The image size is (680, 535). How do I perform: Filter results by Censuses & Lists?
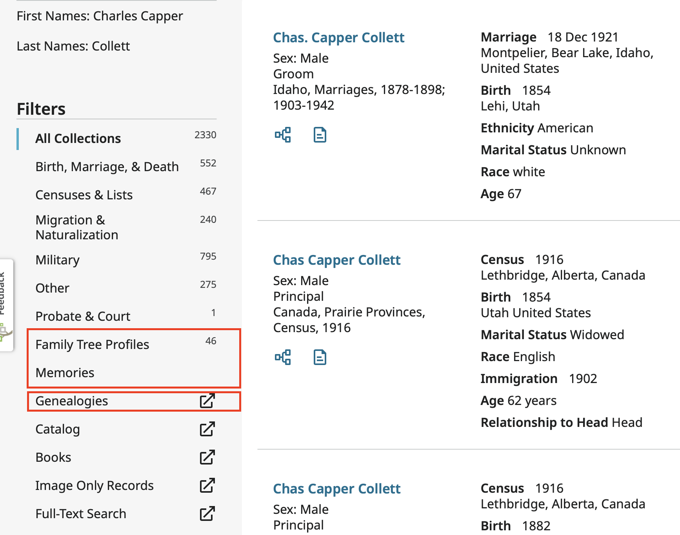click(84, 195)
